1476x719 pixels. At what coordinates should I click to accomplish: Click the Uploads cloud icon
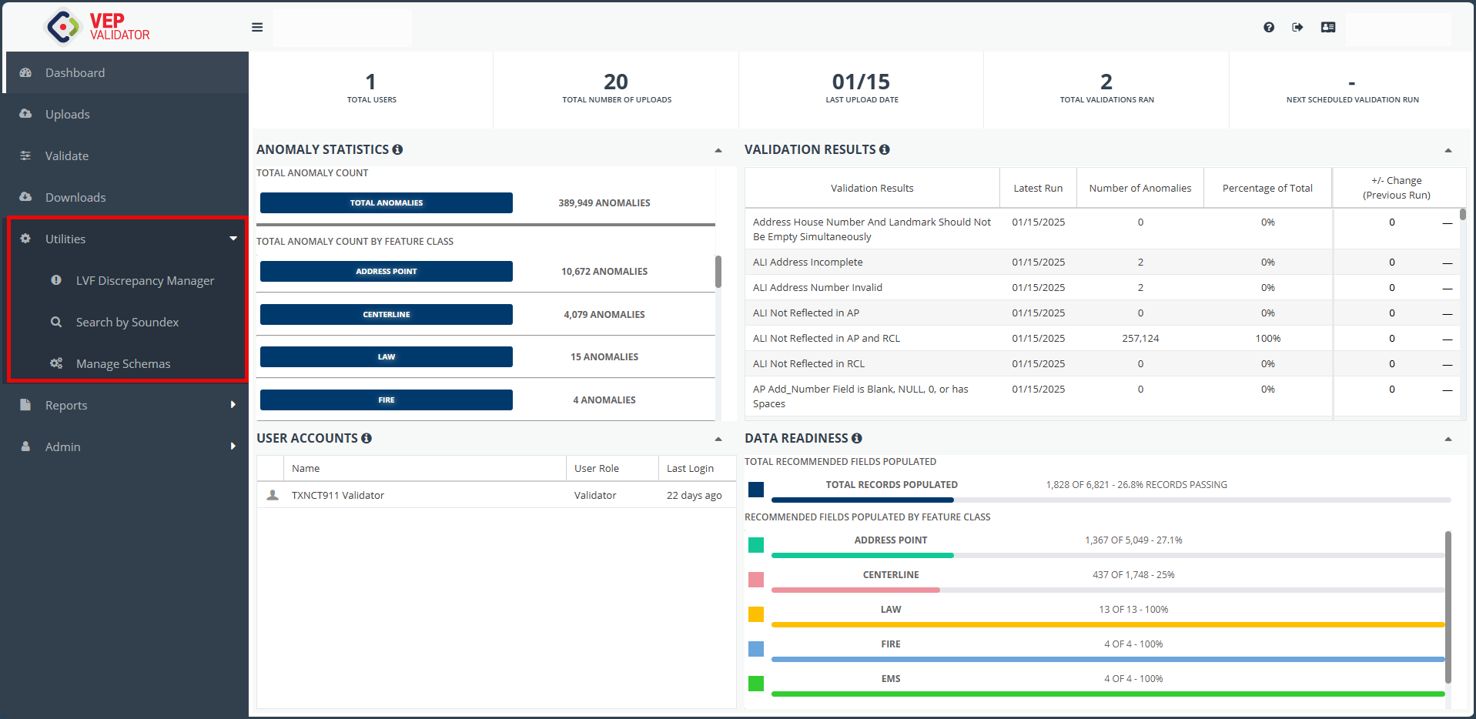click(25, 114)
